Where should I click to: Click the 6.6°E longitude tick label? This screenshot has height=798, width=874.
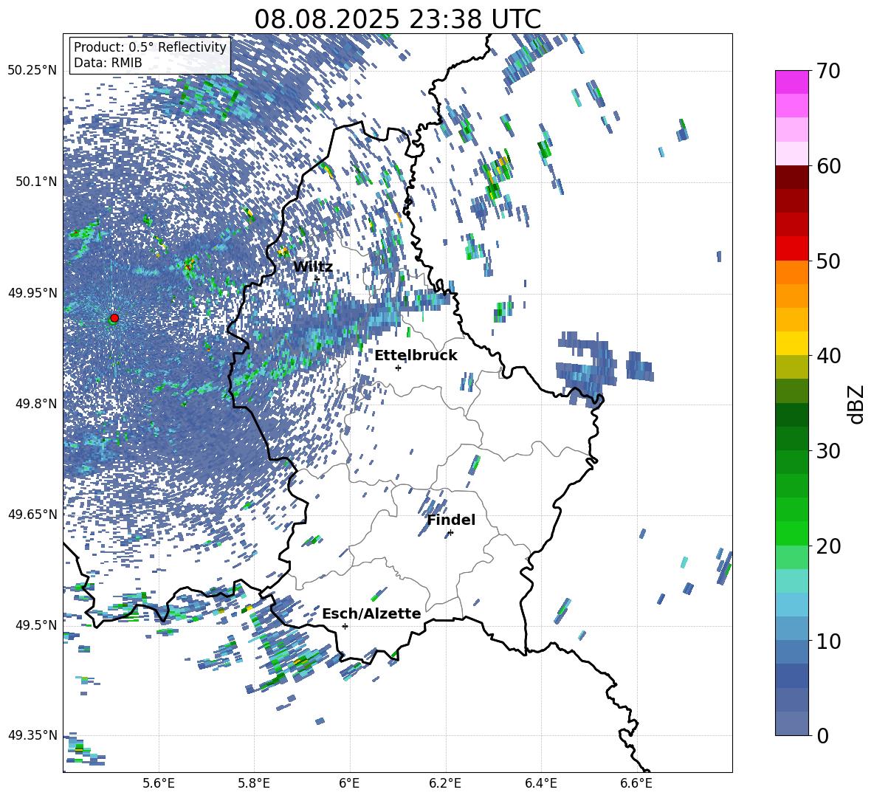[636, 783]
